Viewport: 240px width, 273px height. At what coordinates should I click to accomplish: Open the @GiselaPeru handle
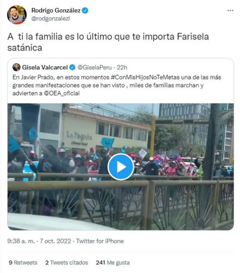coord(94,67)
